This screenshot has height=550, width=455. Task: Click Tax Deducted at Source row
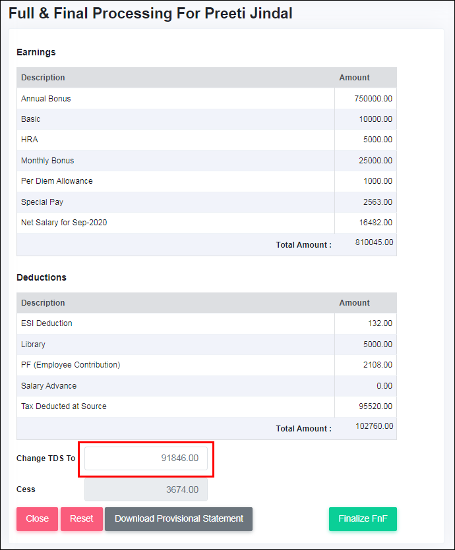[x=207, y=406]
